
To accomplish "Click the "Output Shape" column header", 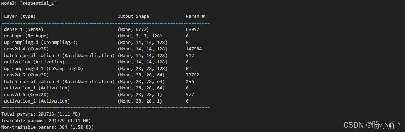I will coord(133,16).
